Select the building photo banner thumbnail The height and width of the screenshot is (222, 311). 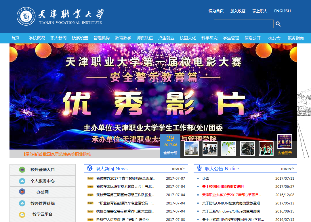pyautogui.click(x=191, y=148)
